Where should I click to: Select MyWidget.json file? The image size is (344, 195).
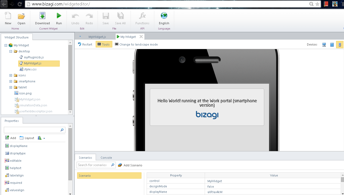(x=27, y=99)
